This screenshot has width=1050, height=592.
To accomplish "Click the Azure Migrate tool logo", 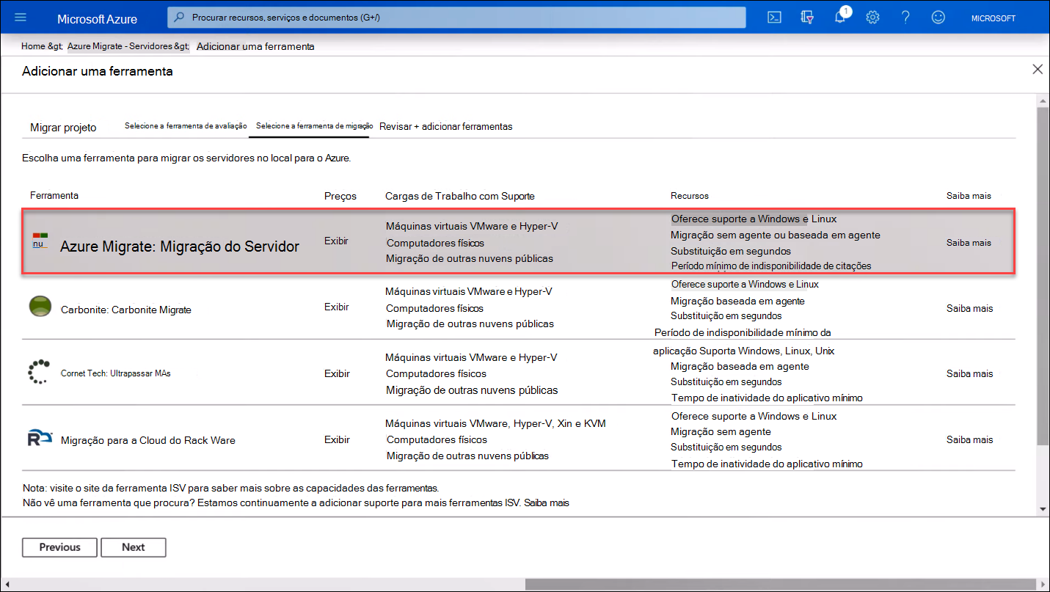I will [40, 241].
